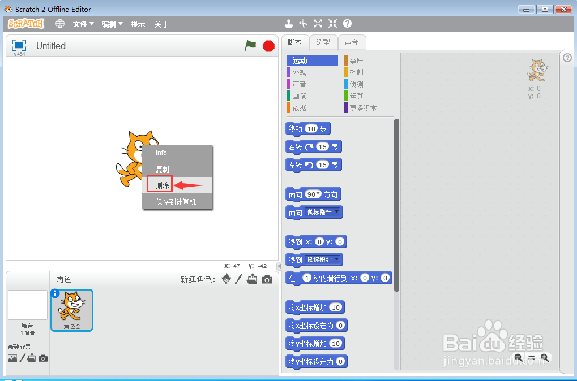Select the 角色2 sprite thumbnail
577x381 pixels.
click(71, 310)
